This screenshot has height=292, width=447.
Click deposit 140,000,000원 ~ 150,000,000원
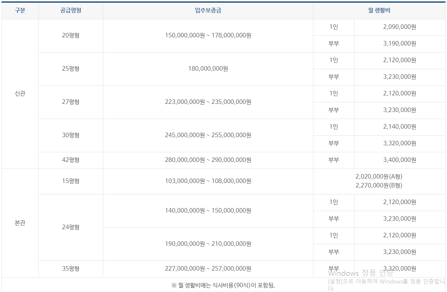click(208, 211)
